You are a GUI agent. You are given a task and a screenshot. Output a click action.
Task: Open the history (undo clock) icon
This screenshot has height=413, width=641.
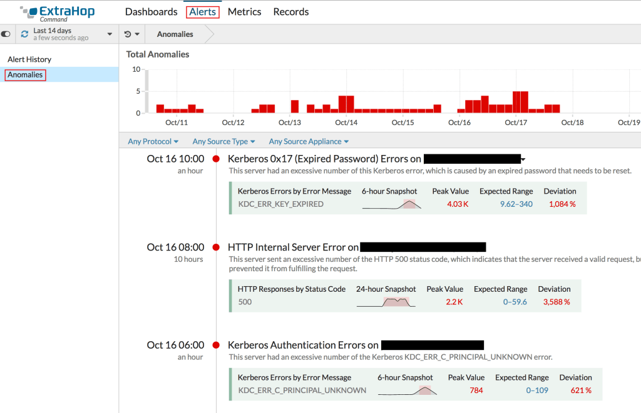pyautogui.click(x=128, y=34)
